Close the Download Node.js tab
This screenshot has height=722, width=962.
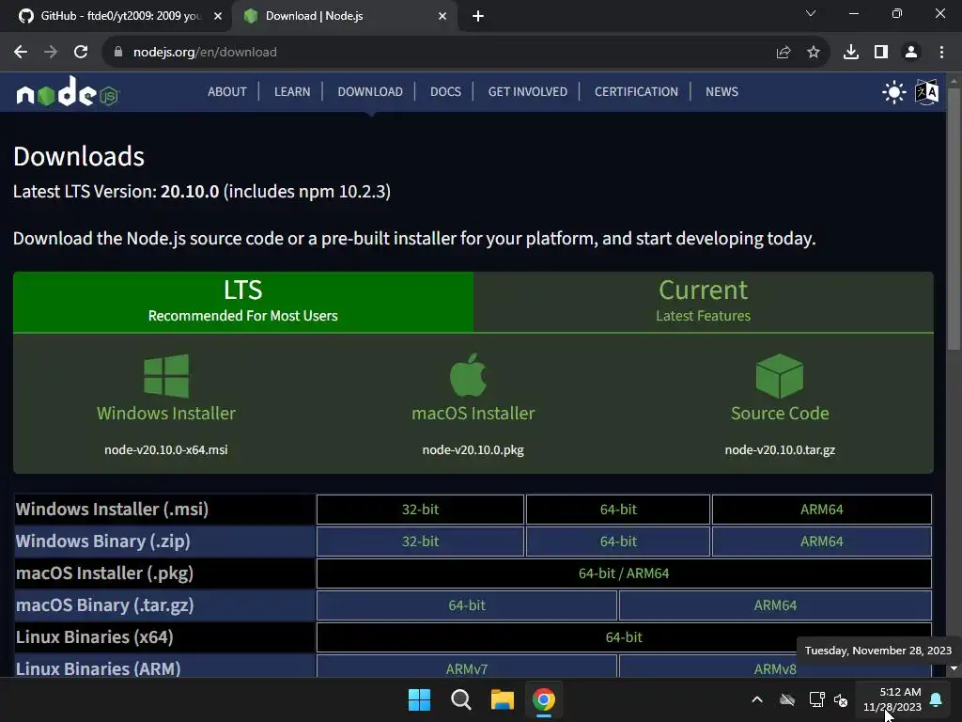442,16
